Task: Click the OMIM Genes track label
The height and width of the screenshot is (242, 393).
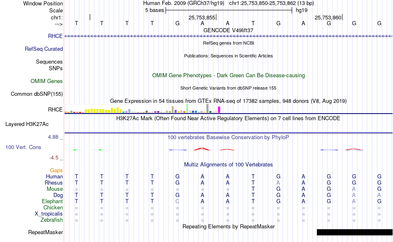Action: click(x=46, y=81)
